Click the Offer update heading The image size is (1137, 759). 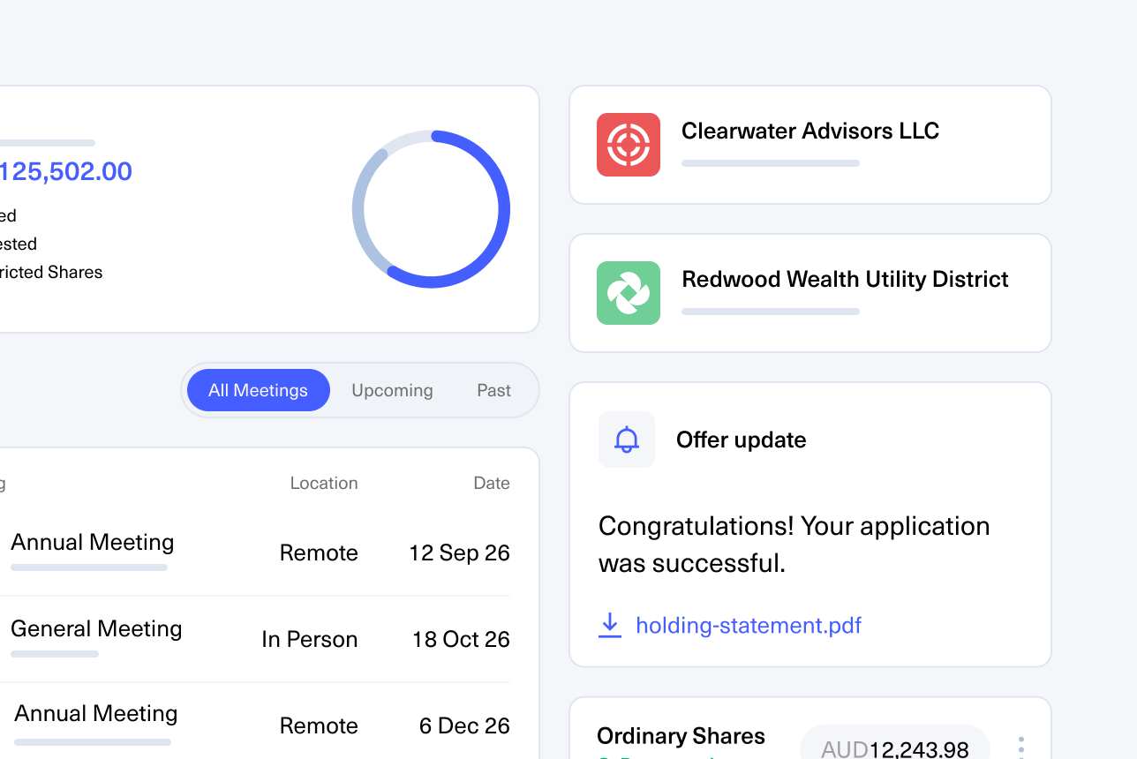click(x=742, y=440)
